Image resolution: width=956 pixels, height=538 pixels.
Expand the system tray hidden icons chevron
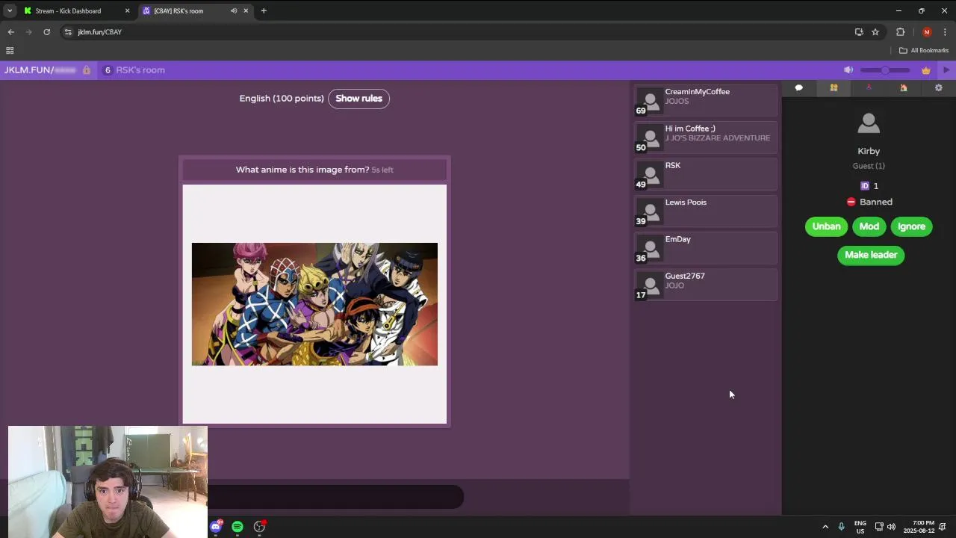coord(825,527)
